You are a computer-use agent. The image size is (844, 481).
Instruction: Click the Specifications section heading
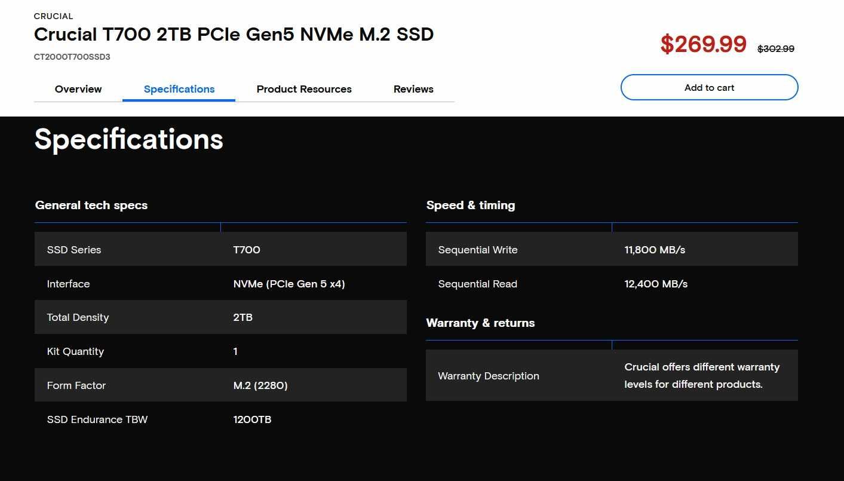(x=129, y=139)
